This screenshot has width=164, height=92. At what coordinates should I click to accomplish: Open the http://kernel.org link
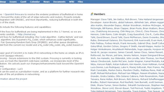(27, 34)
